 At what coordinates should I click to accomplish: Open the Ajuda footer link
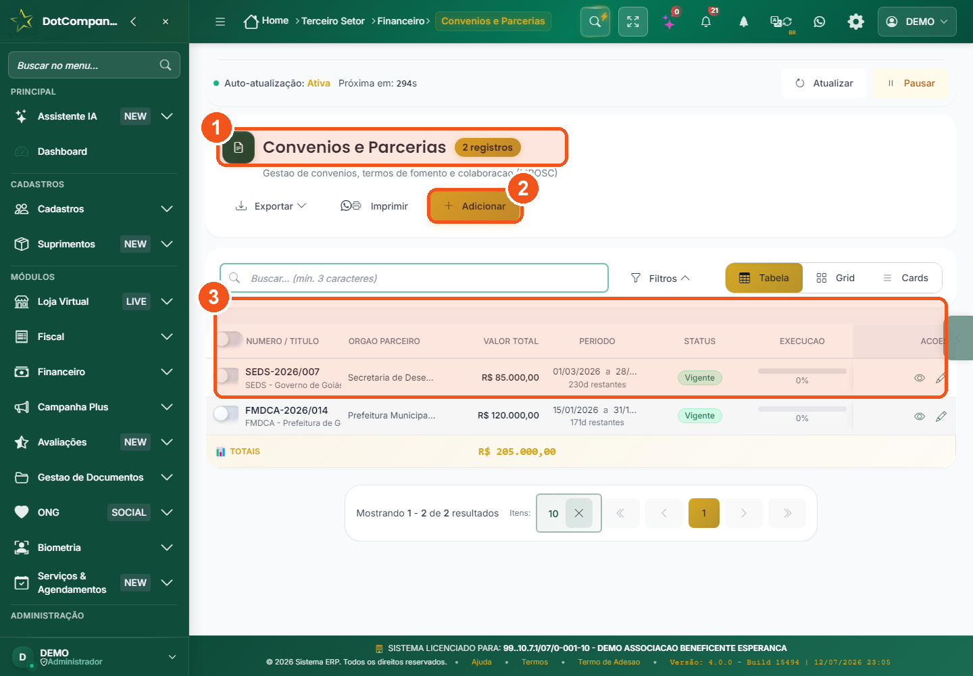pyautogui.click(x=482, y=662)
